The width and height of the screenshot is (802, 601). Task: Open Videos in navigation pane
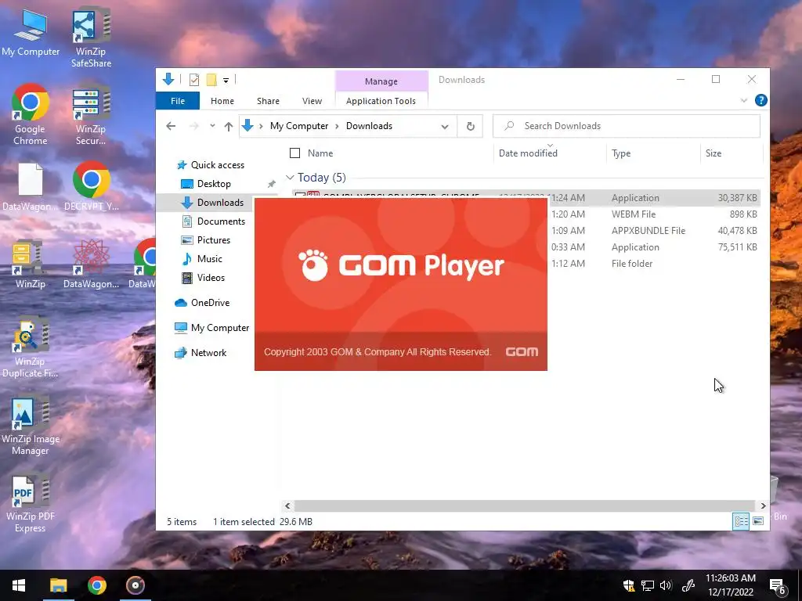click(204, 278)
